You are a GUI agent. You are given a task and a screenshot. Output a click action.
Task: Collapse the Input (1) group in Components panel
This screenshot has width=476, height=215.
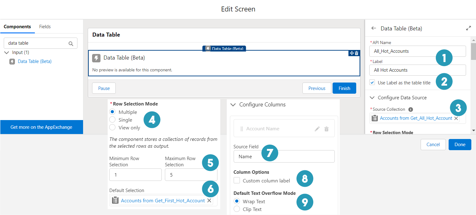pyautogui.click(x=7, y=52)
